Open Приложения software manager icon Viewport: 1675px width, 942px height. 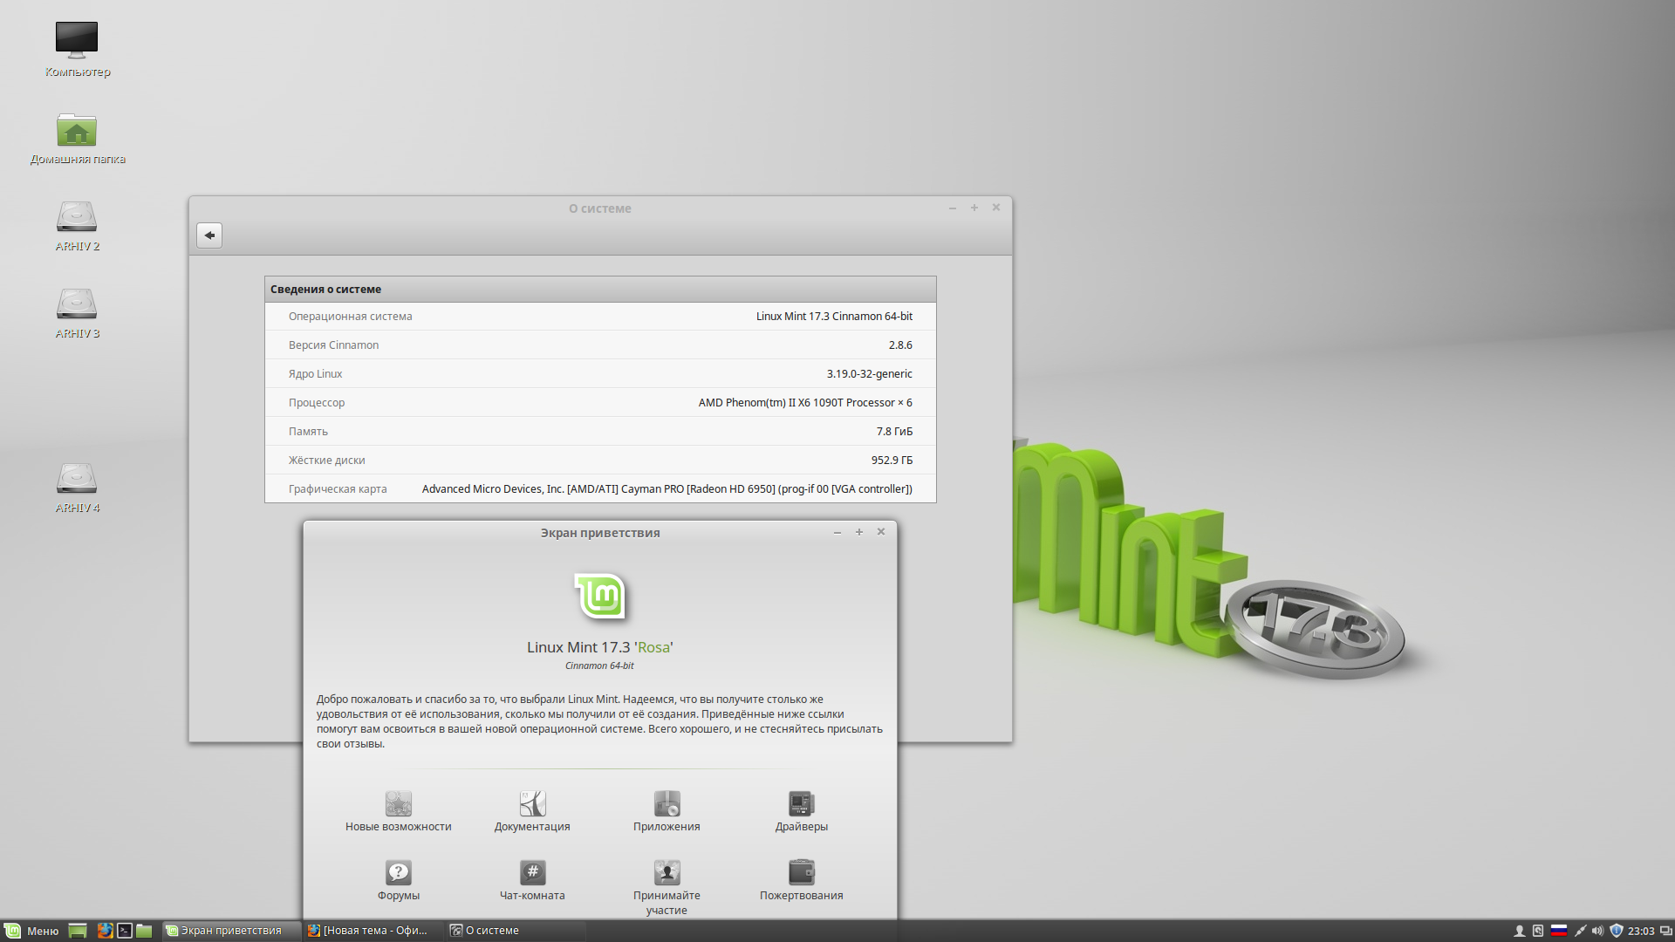pos(667,803)
